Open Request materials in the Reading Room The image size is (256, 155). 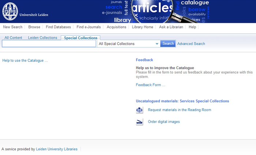click(180, 110)
